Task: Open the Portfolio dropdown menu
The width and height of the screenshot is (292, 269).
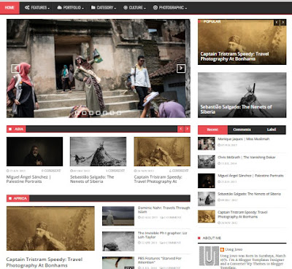Action: 70,8
